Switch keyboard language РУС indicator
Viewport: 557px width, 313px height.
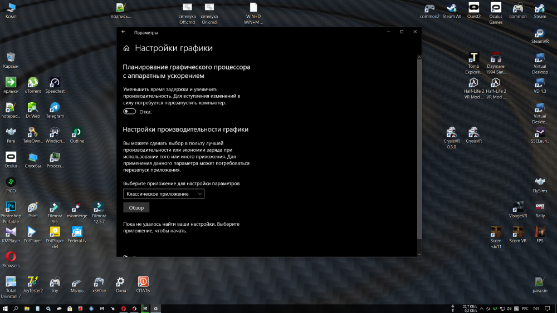(525, 309)
